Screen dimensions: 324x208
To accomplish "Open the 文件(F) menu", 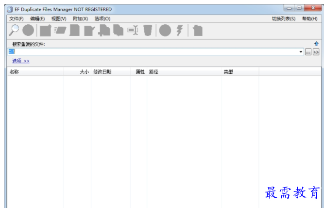I will [17, 19].
